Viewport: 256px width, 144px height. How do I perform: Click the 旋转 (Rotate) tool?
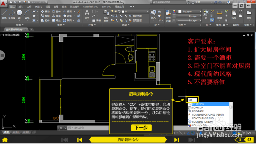[x=56, y=12]
